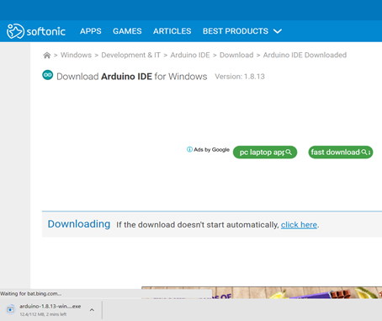Click search icon in 'pc laptop app' pill
Viewport: 382px width, 321px height.
pyautogui.click(x=289, y=152)
